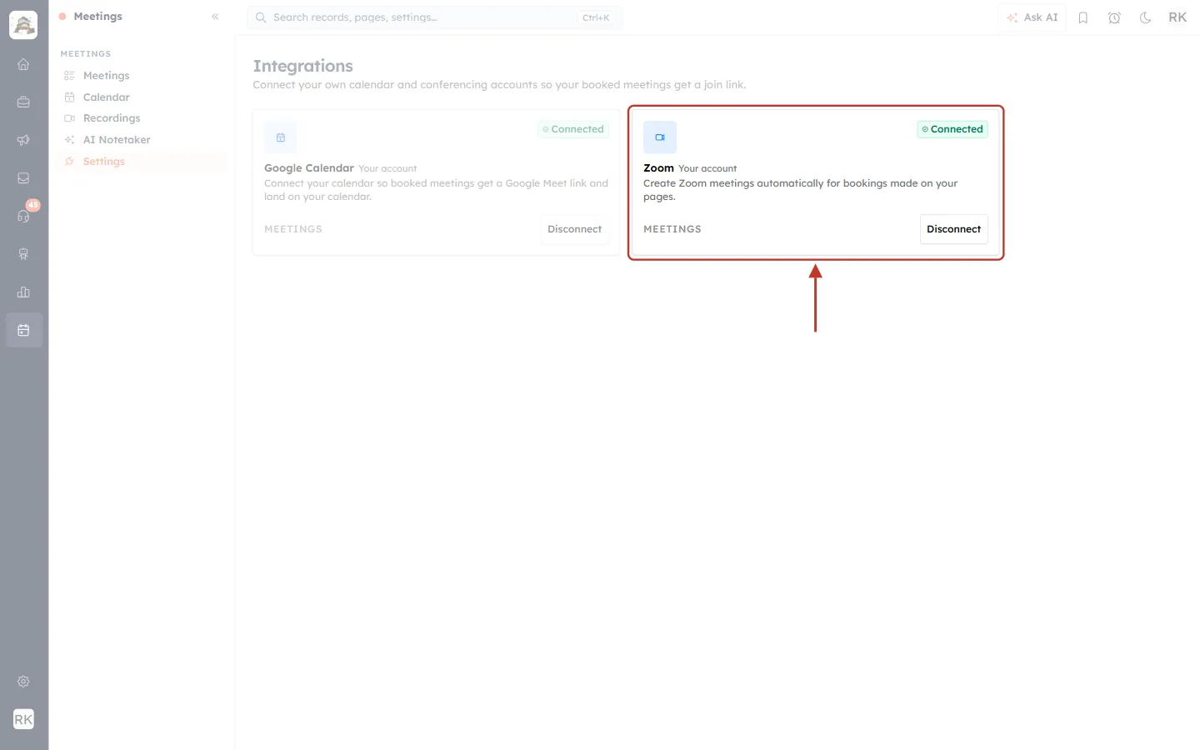
Task: Open the inbox tray icon
Action: (23, 178)
